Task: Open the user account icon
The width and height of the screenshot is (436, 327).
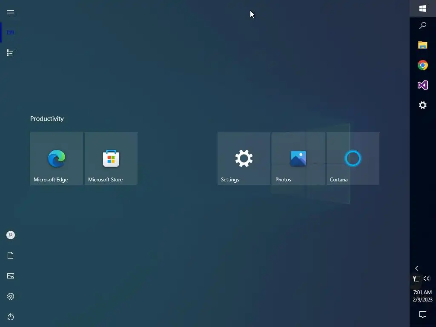Action: coord(11,235)
